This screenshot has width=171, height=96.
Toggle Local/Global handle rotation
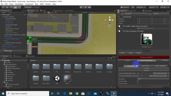[36, 7]
